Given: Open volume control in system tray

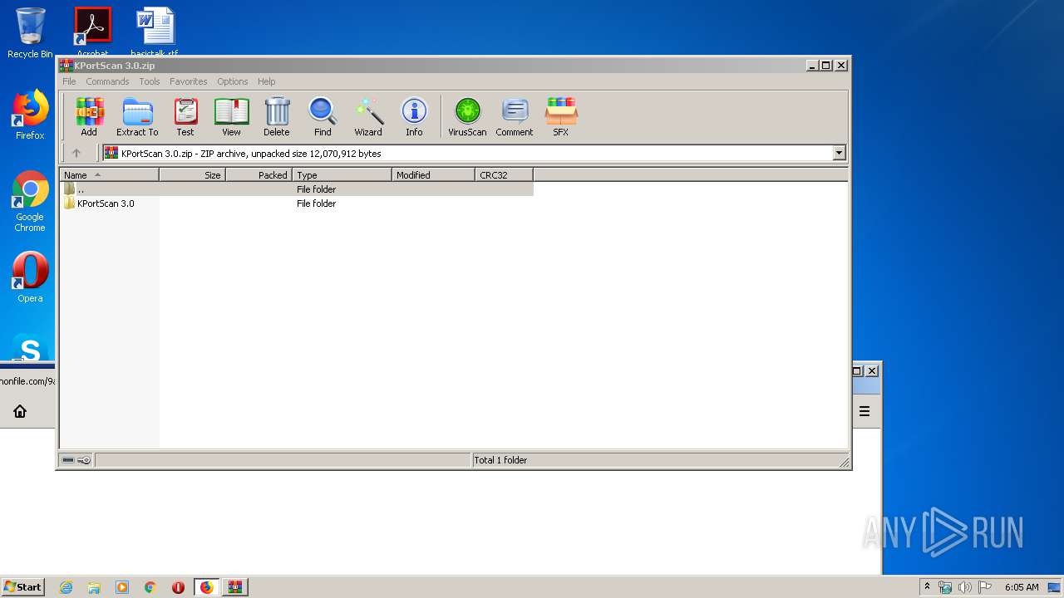Looking at the screenshot, I should pos(964,587).
